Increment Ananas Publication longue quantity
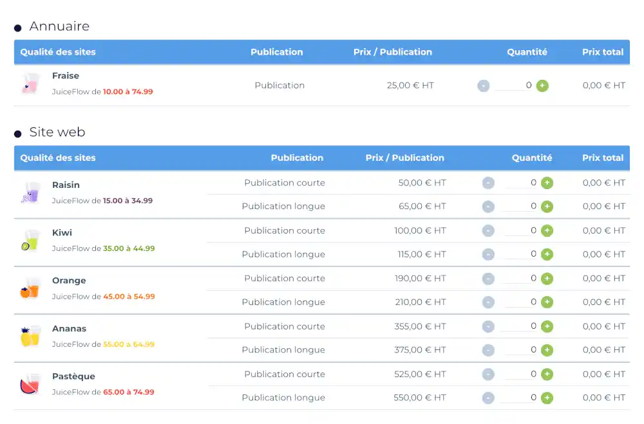 tap(547, 350)
